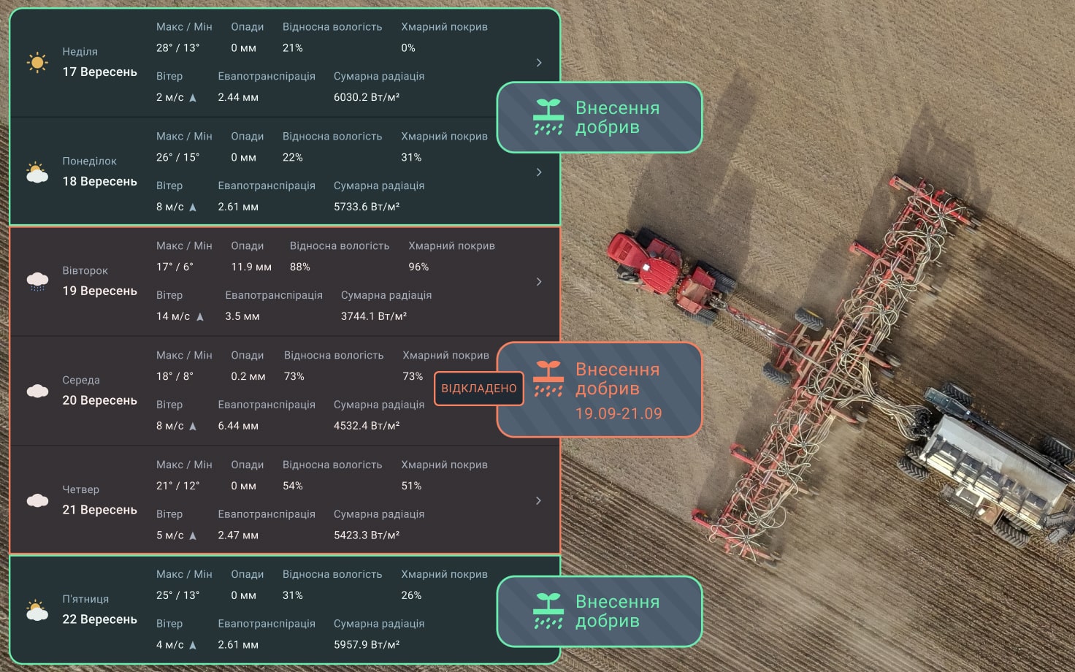Click the 6.44 мм evapotranspiration value
The height and width of the screenshot is (672, 1075).
click(238, 426)
